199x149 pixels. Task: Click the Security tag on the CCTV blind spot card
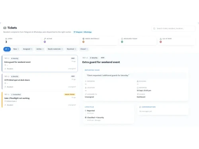[15, 76]
